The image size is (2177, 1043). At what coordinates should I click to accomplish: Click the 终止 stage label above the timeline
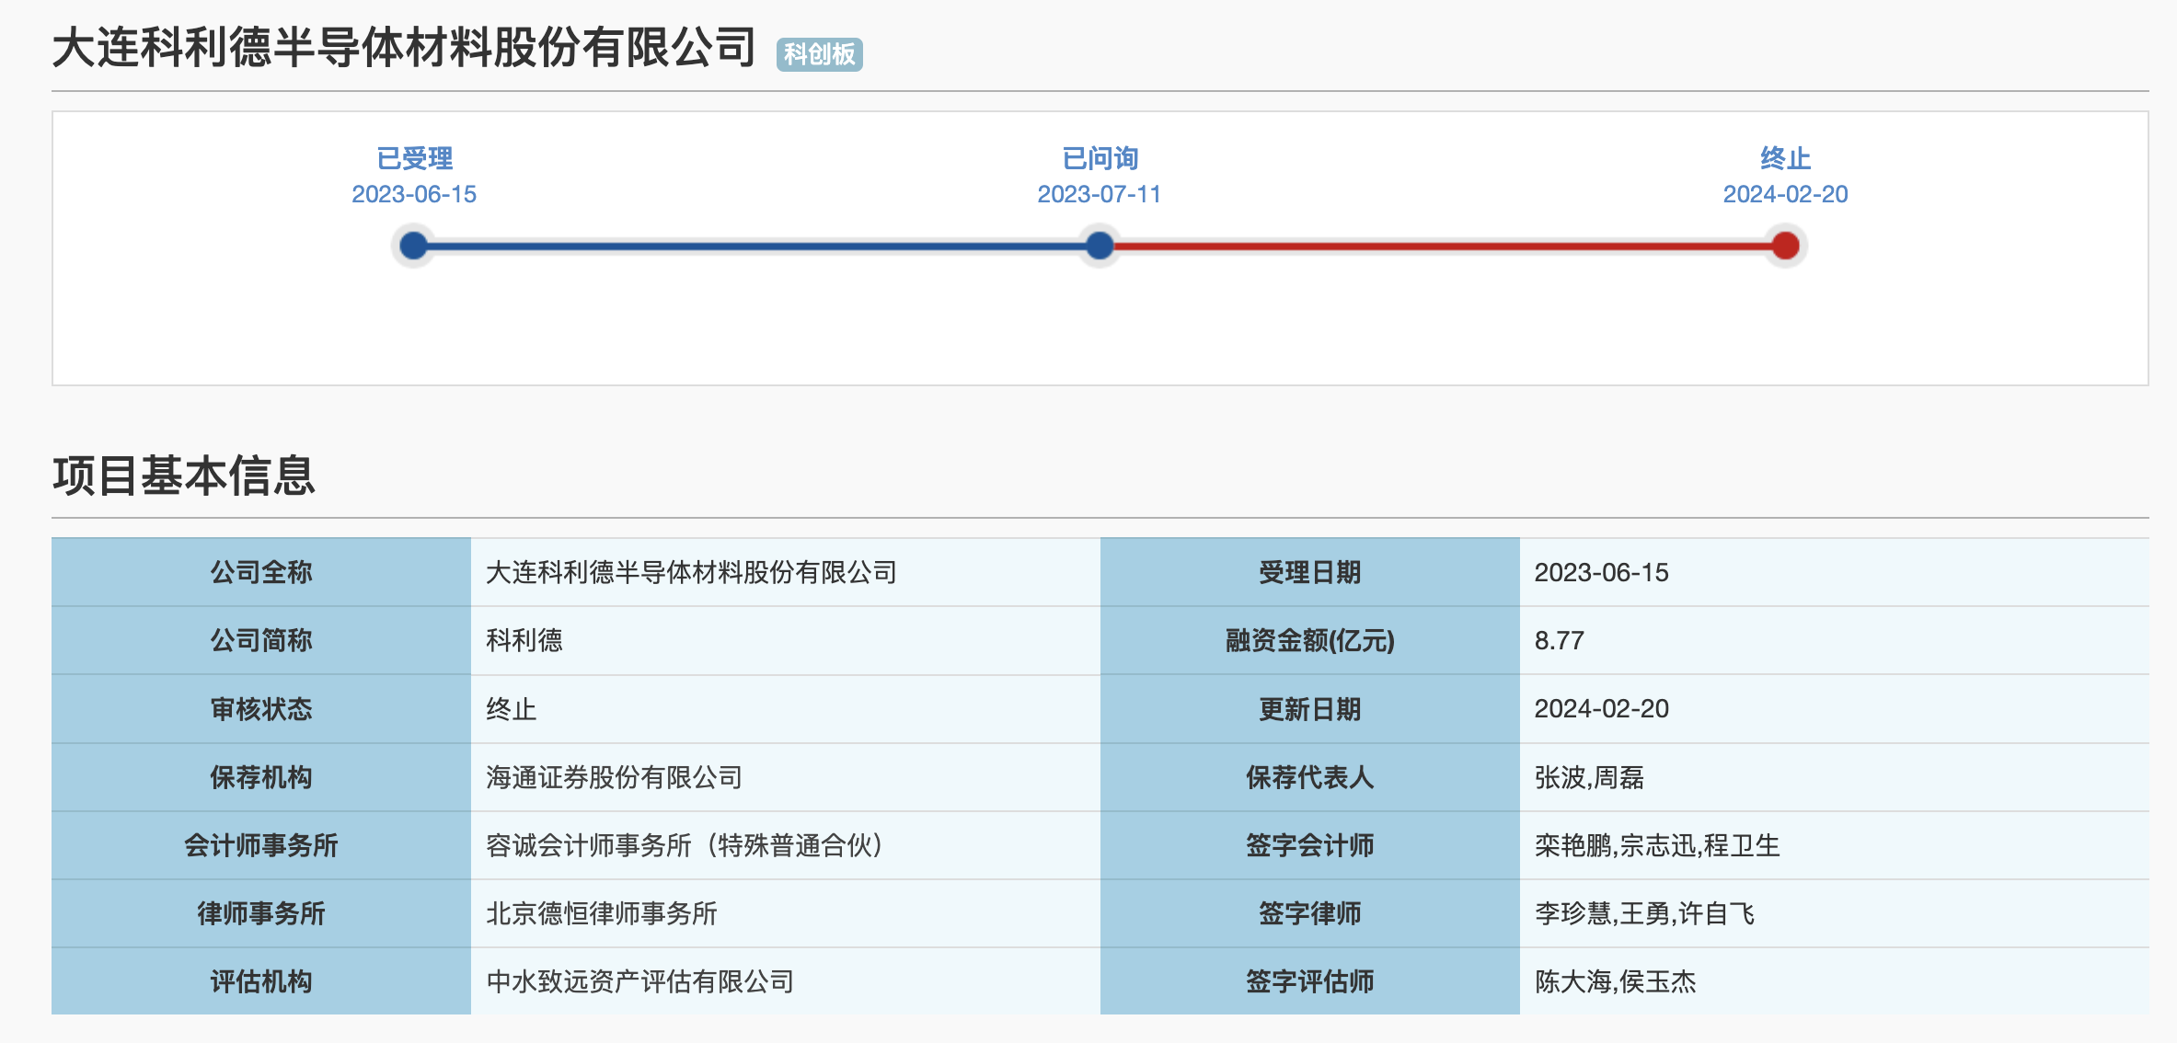tap(1785, 158)
